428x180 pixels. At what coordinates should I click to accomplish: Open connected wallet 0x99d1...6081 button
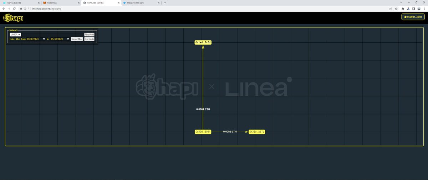413,17
